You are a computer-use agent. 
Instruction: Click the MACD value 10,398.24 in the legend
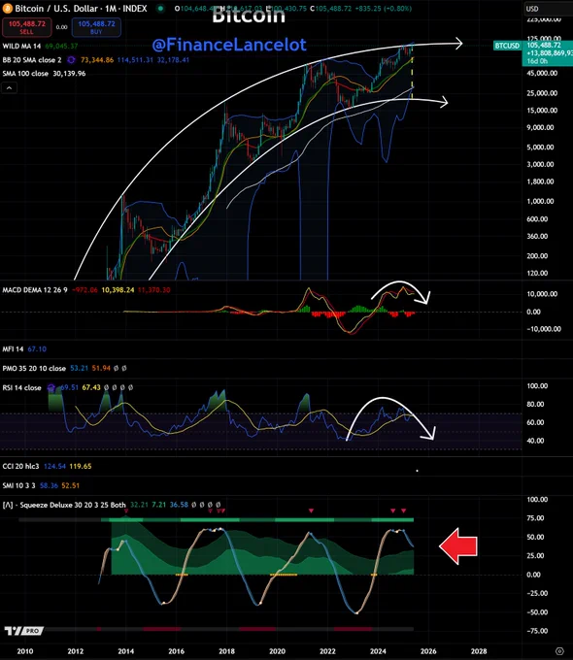click(x=118, y=290)
